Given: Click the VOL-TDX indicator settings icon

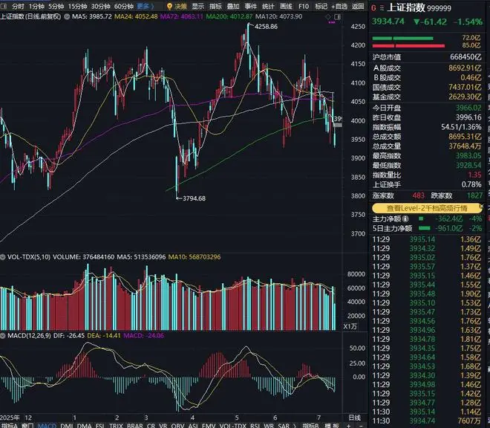Looking at the screenshot, I should (3, 257).
